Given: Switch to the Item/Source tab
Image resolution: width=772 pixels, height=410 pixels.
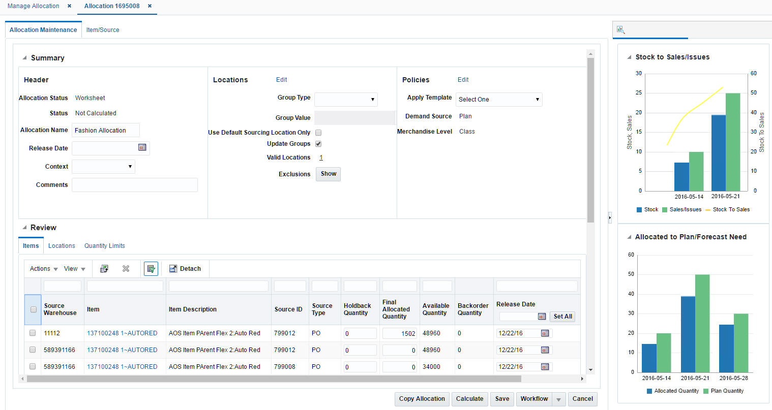Looking at the screenshot, I should 102,29.
